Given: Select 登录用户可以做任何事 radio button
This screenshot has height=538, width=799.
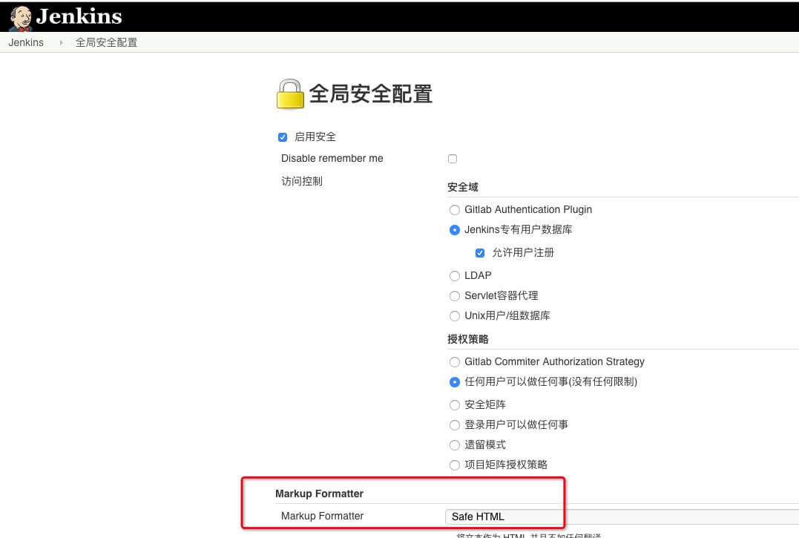Looking at the screenshot, I should click(455, 425).
